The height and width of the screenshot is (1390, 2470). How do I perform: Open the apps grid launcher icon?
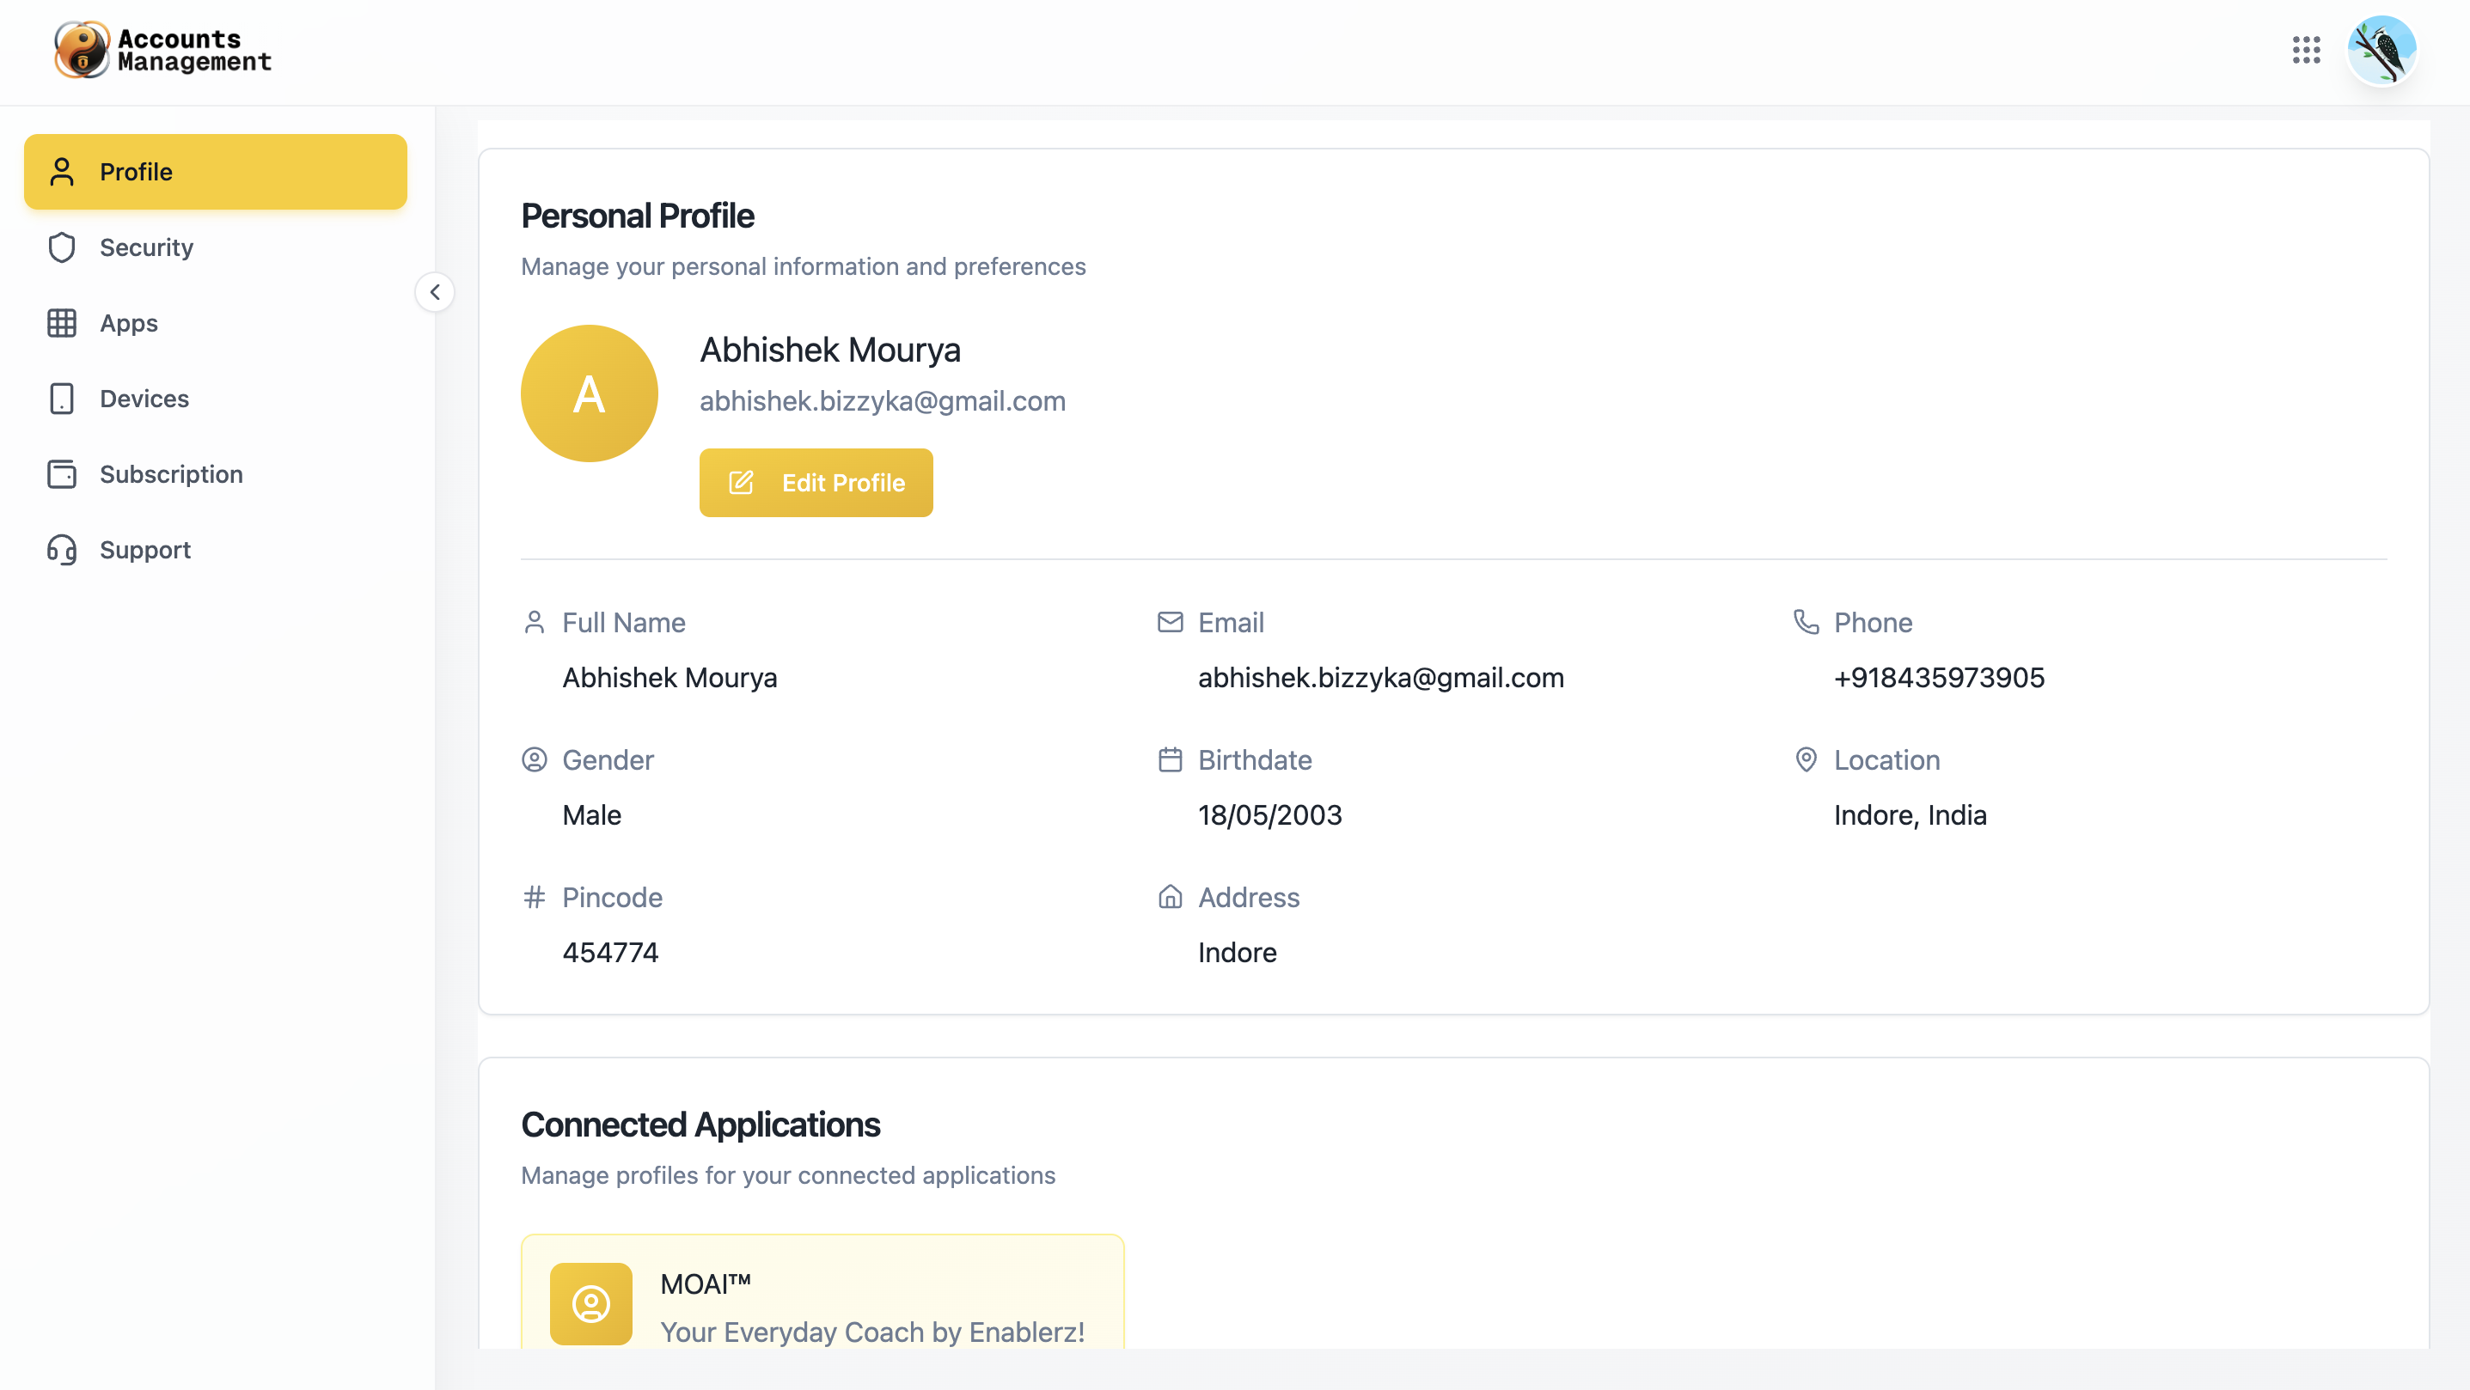pyautogui.click(x=2306, y=50)
